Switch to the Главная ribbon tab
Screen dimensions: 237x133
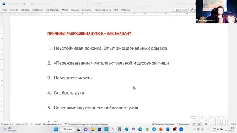pyautogui.click(x=14, y=10)
